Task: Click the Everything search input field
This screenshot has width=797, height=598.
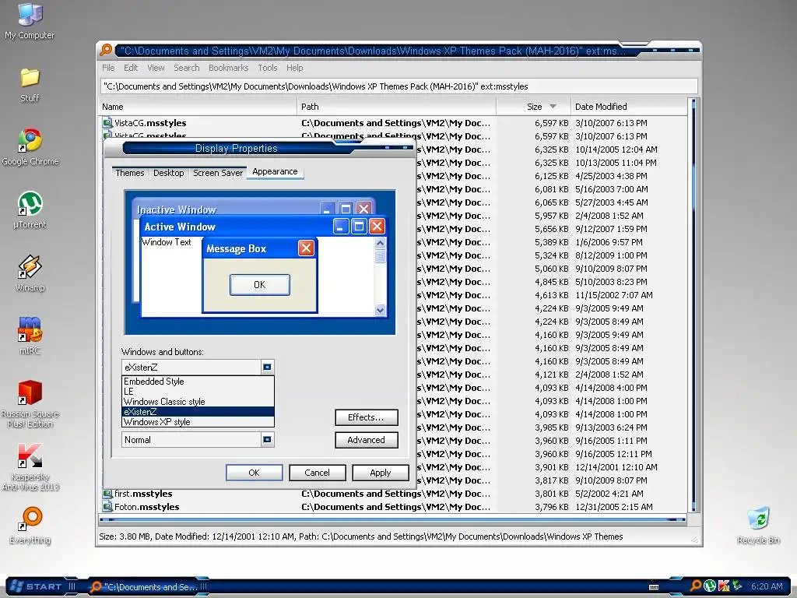Action: coord(399,86)
